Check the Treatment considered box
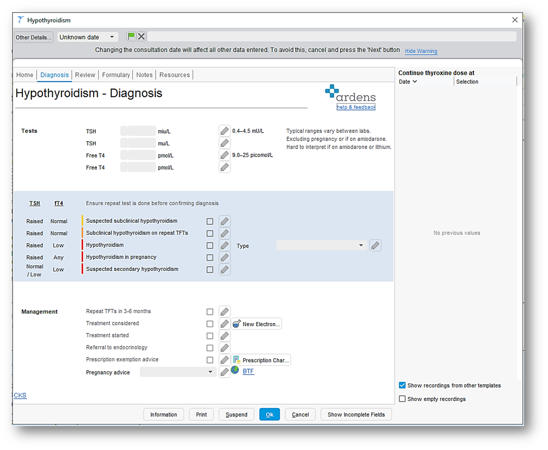 pyautogui.click(x=210, y=324)
